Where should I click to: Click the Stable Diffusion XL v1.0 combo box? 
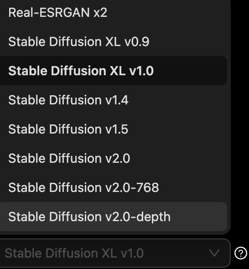tap(115, 253)
